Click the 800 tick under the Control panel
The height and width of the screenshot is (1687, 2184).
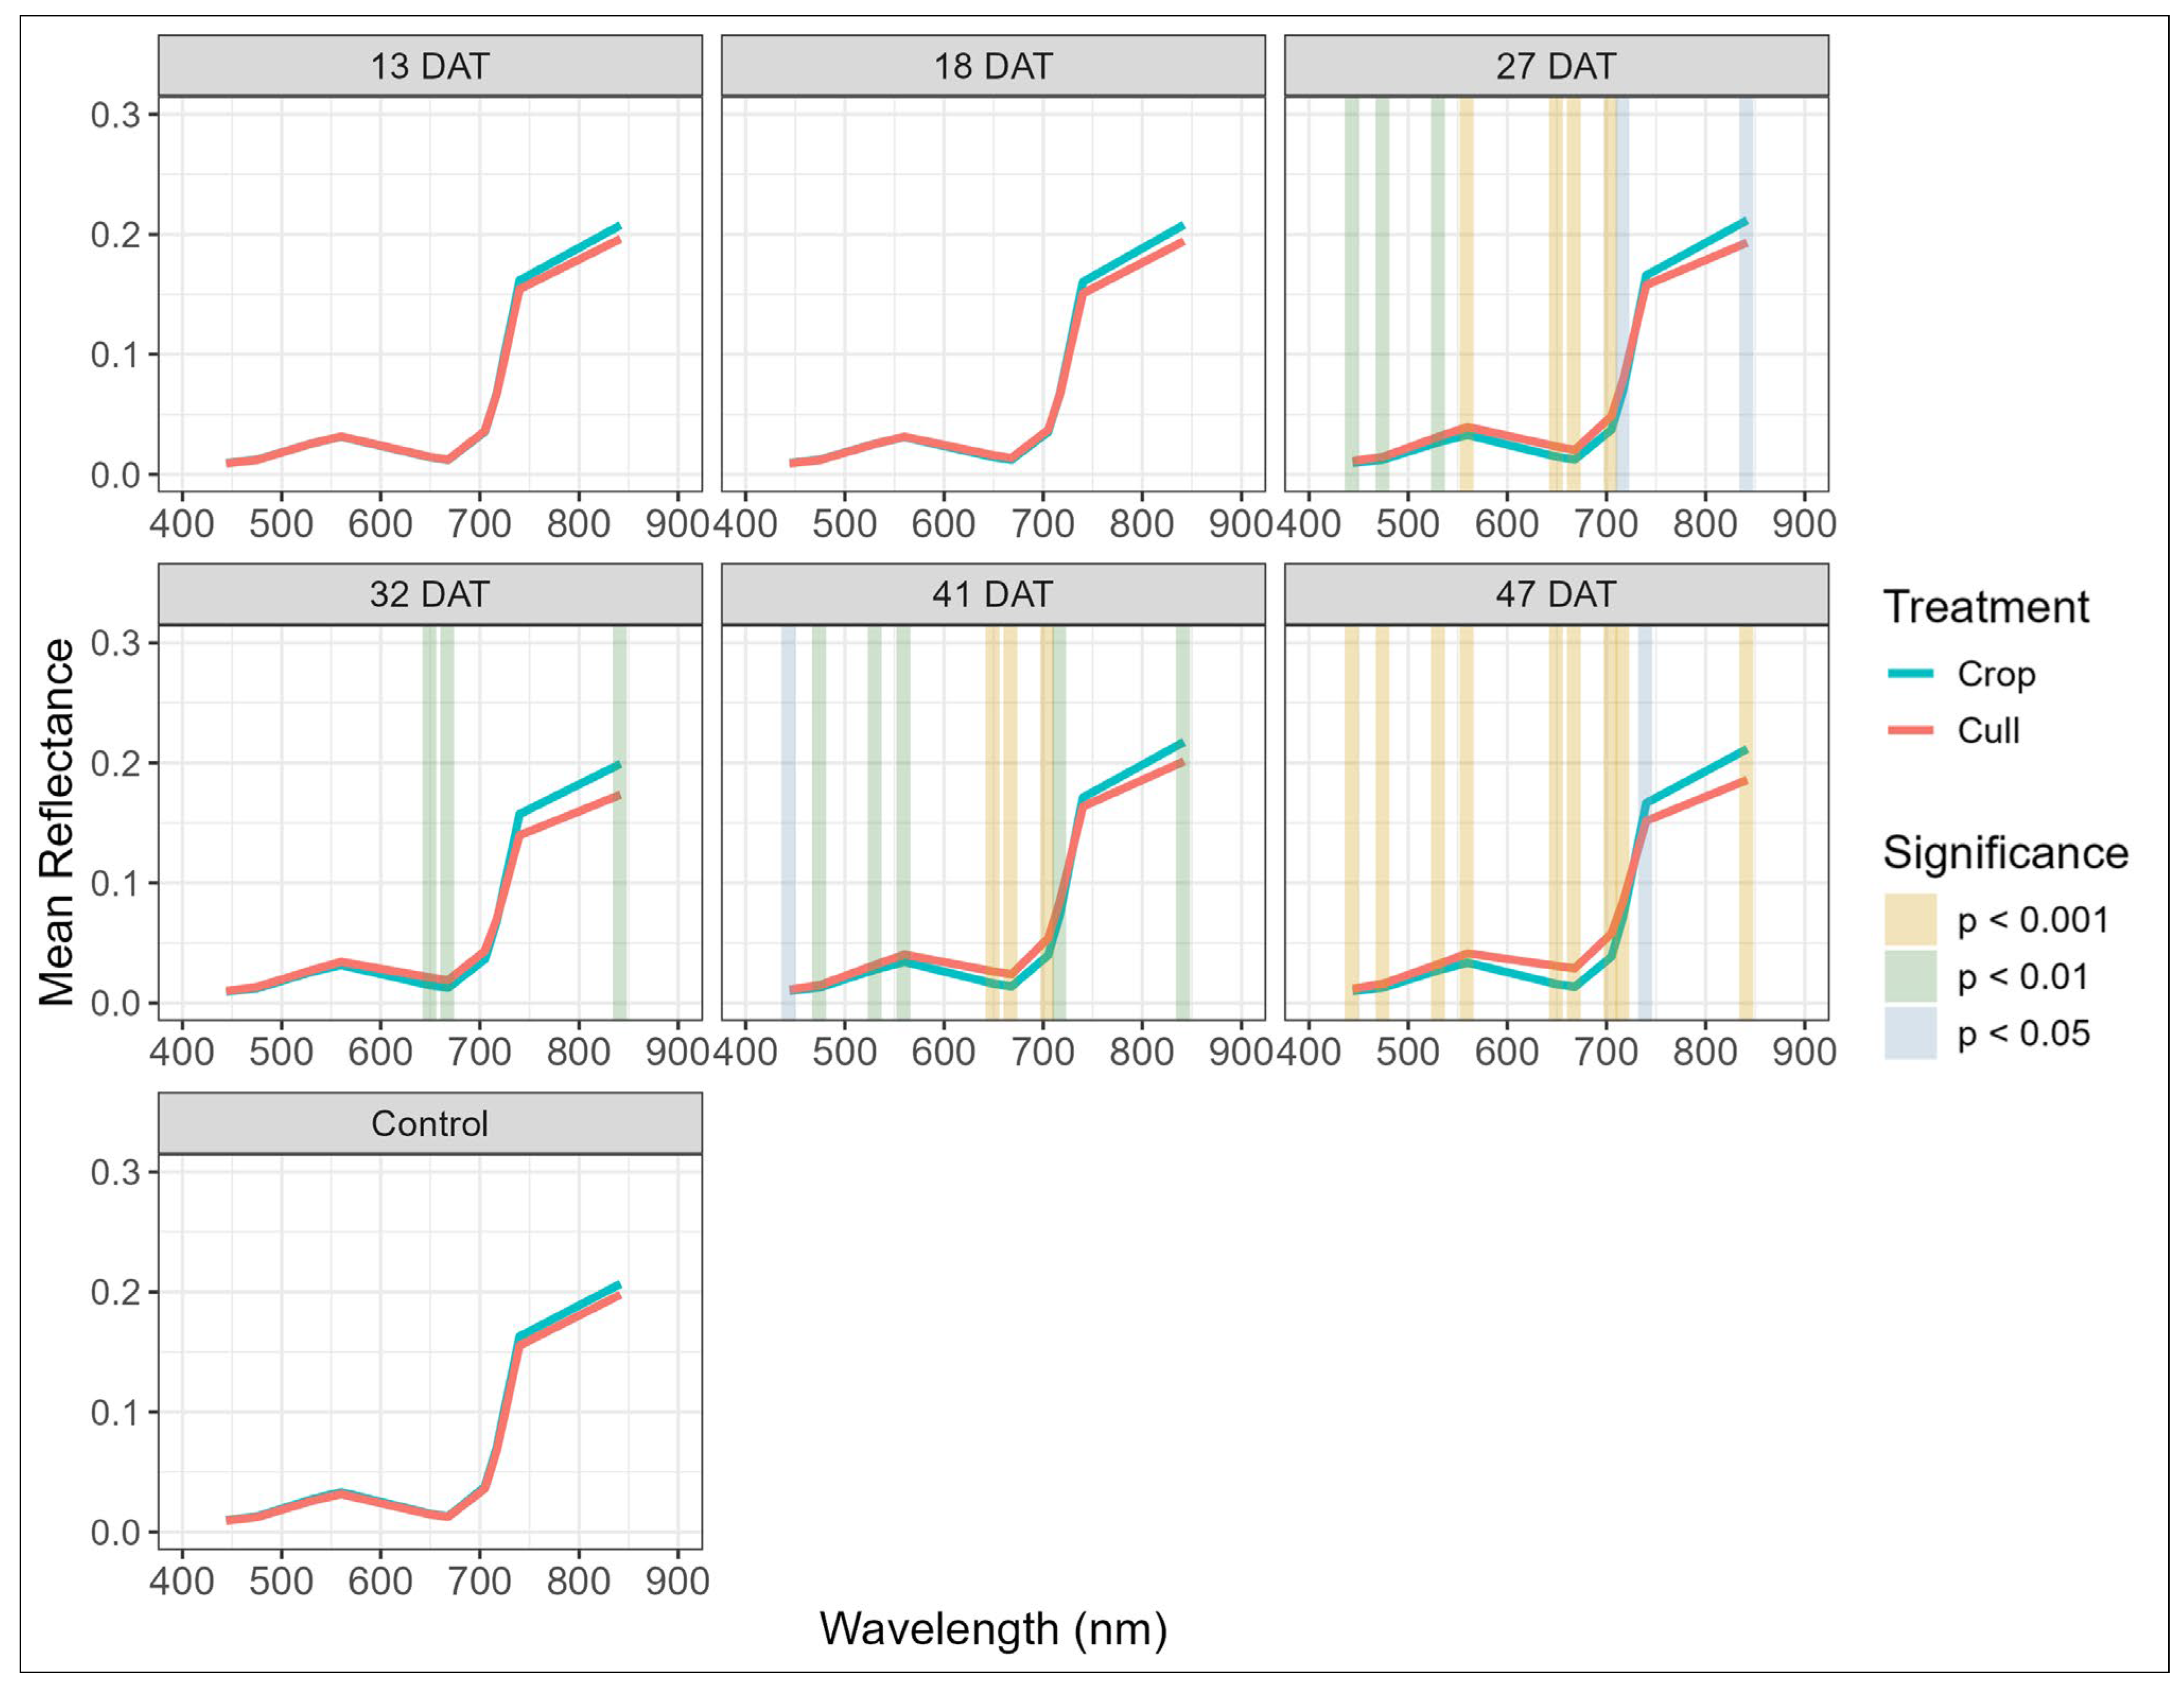(x=578, y=1581)
